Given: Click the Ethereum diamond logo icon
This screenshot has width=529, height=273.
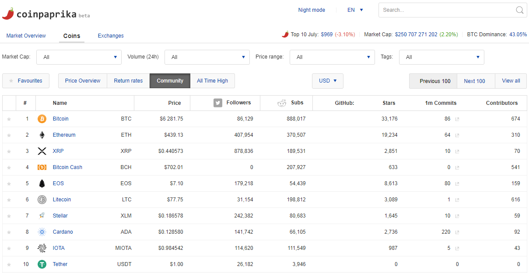Looking at the screenshot, I should coord(42,135).
